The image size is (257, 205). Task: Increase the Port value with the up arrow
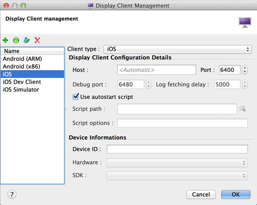click(245, 68)
